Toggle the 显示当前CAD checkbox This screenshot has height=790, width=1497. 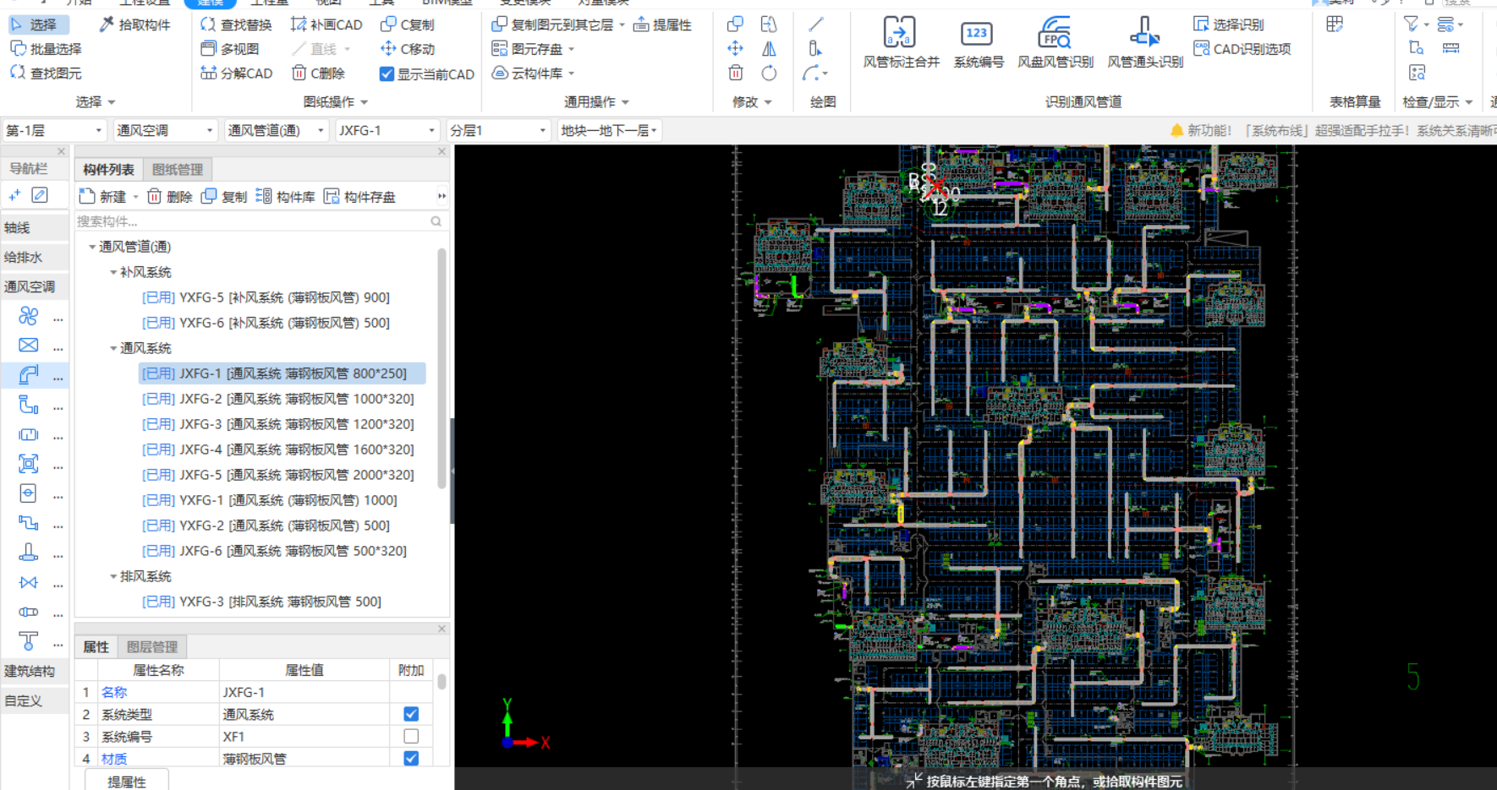tap(387, 74)
